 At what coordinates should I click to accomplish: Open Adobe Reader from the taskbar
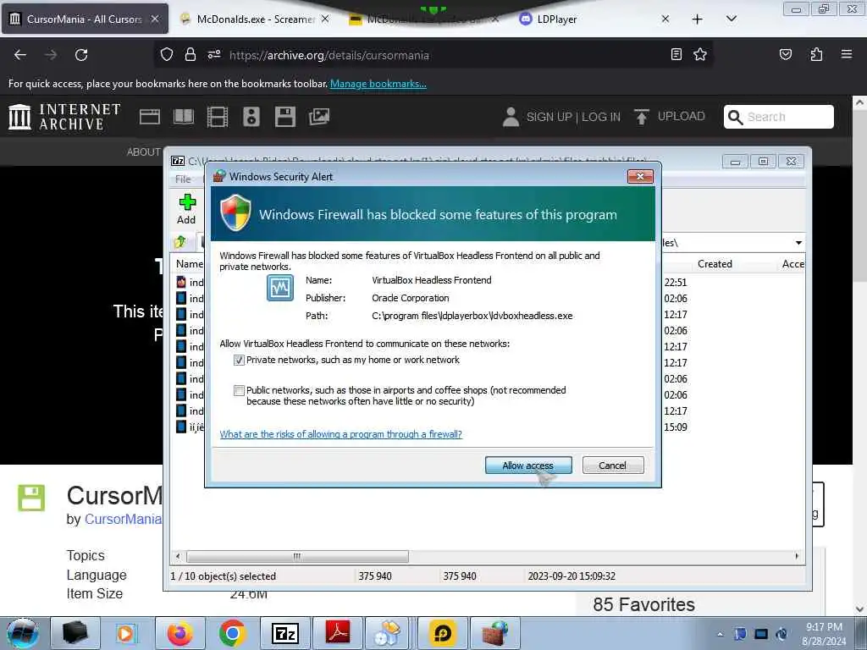[338, 633]
